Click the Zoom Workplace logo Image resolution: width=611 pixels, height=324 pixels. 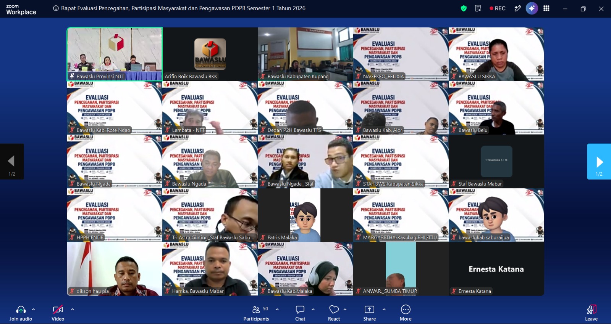(x=21, y=10)
